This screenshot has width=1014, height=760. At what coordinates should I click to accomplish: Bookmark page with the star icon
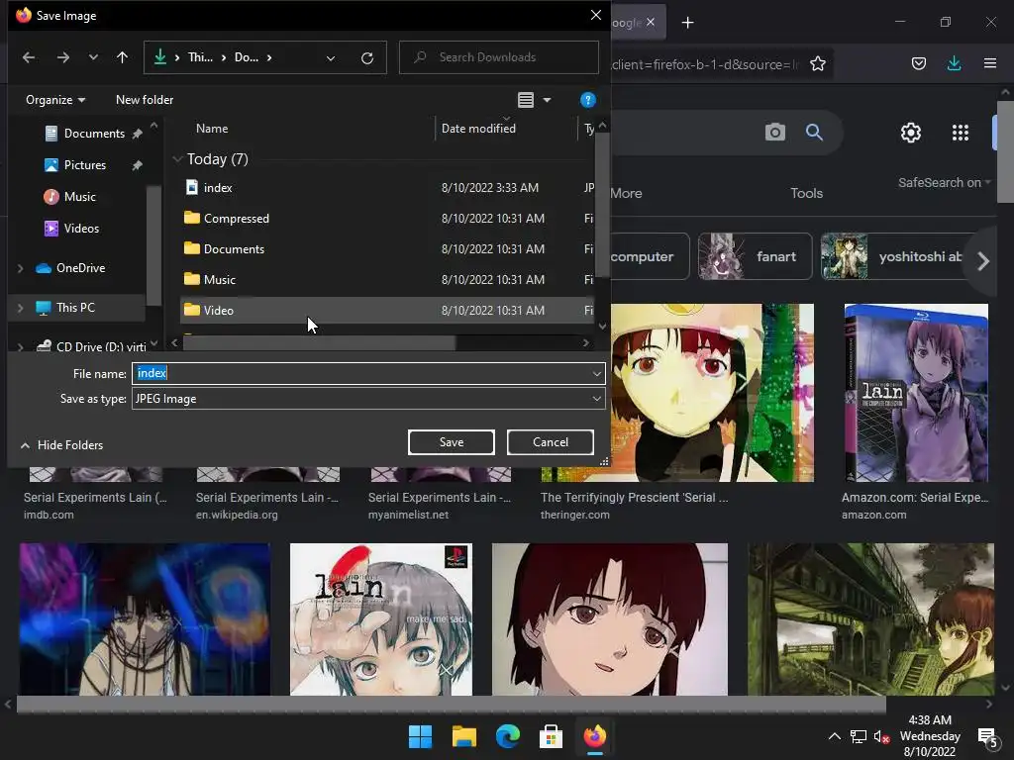pyautogui.click(x=817, y=64)
